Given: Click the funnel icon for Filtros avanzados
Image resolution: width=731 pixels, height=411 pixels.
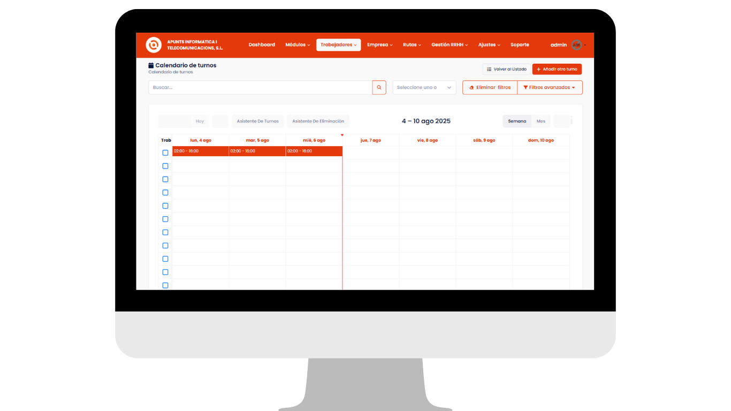Looking at the screenshot, I should coord(526,87).
